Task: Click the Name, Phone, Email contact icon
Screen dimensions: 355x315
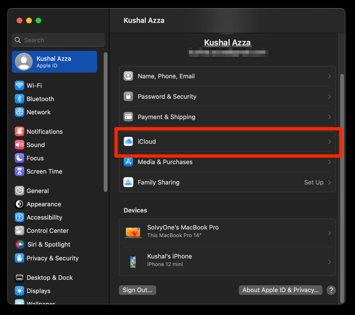Action: [x=128, y=76]
